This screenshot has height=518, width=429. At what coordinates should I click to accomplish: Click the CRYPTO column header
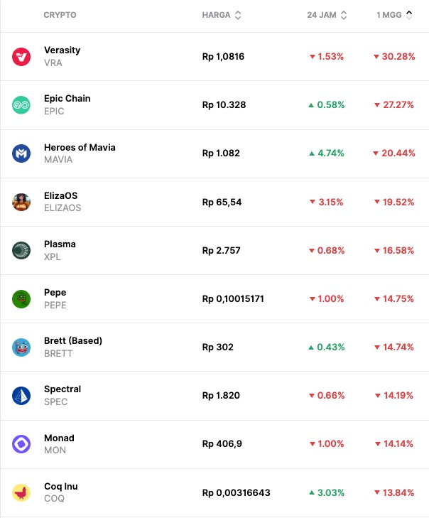(60, 15)
